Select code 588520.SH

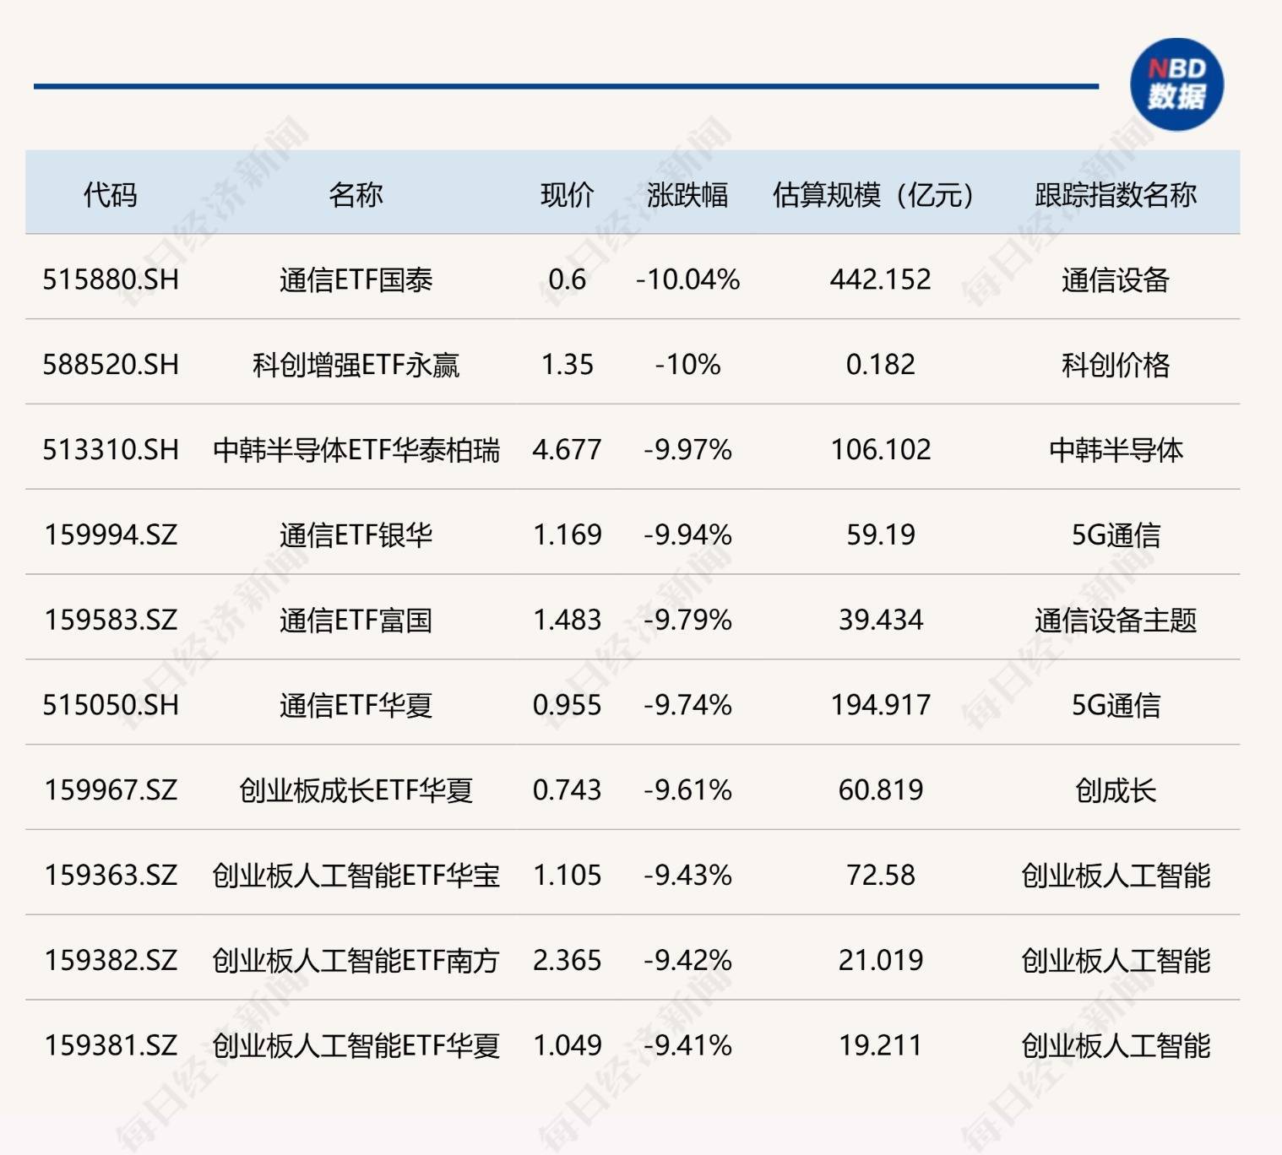coord(111,365)
